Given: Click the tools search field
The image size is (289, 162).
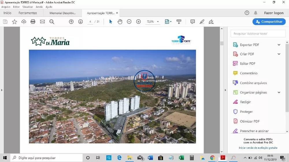Looking at the screenshot, I should click(258, 34).
